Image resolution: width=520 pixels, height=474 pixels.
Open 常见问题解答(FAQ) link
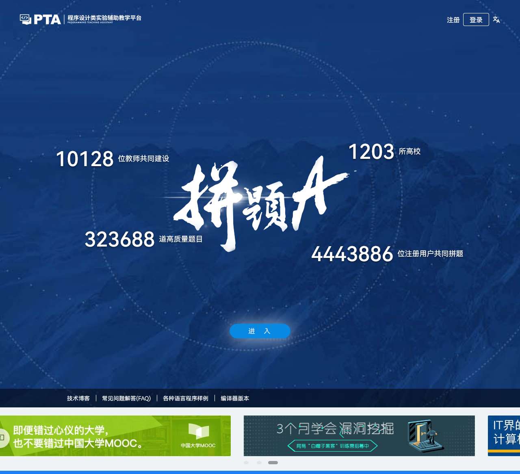126,398
